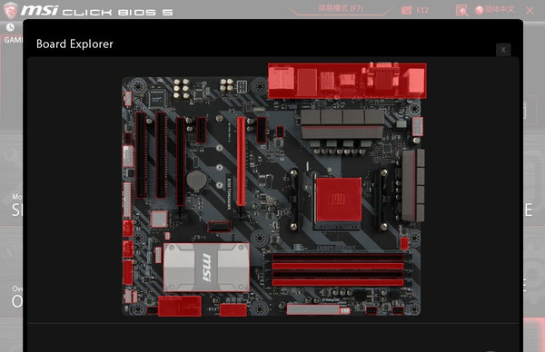This screenshot has width=545, height=352.
Task: Select the smaller red connector block at bottom edge
Action: point(233,310)
